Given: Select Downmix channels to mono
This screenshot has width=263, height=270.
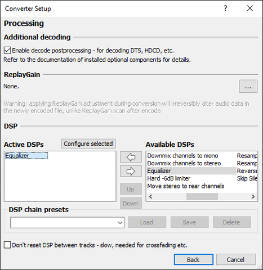Looking at the screenshot, I should click(182, 156).
